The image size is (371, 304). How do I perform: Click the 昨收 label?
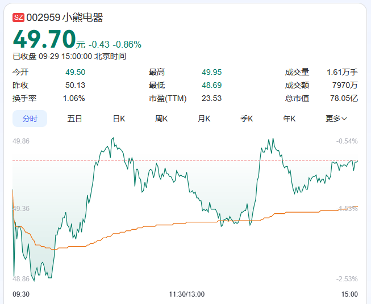(x=20, y=85)
